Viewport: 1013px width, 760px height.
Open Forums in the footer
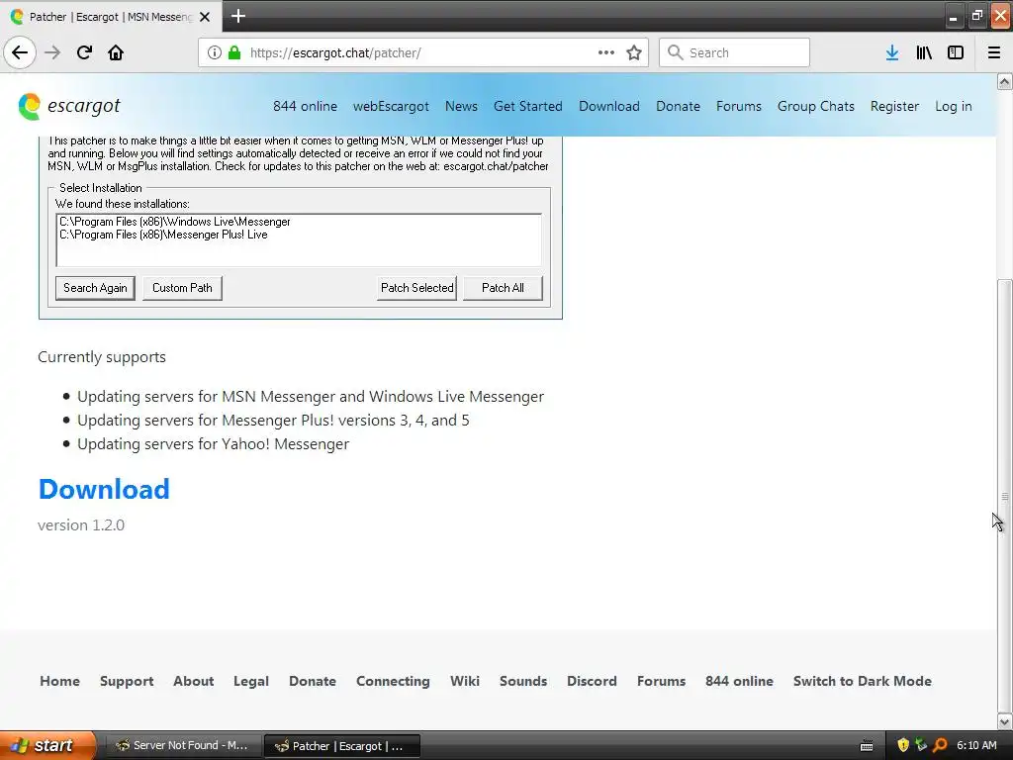[x=661, y=681]
